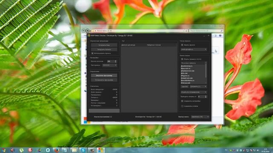This screenshot has width=273, height=153.
Task: Open the language selection dropdown
Action: (x=200, y=117)
